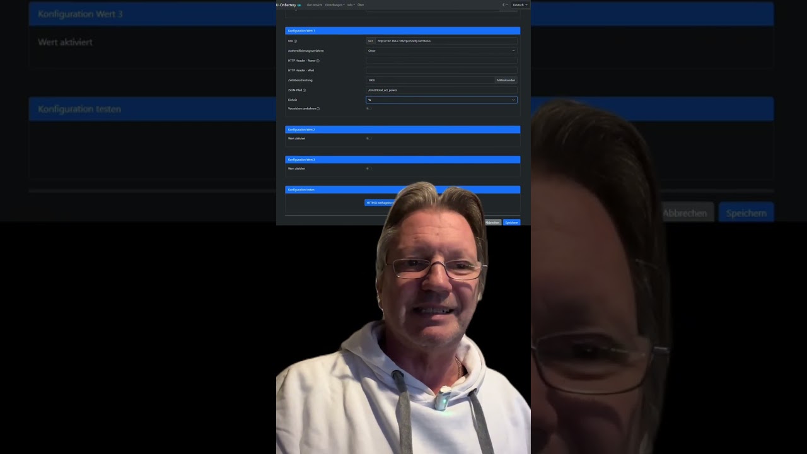Click the Millisekunden unit label

506,80
